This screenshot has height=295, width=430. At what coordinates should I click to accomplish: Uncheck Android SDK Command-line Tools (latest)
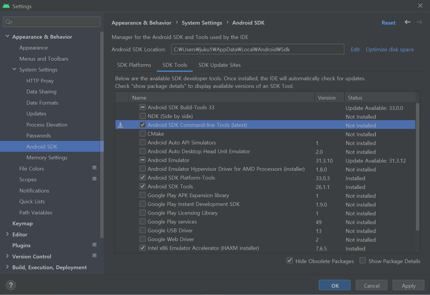tap(143, 125)
